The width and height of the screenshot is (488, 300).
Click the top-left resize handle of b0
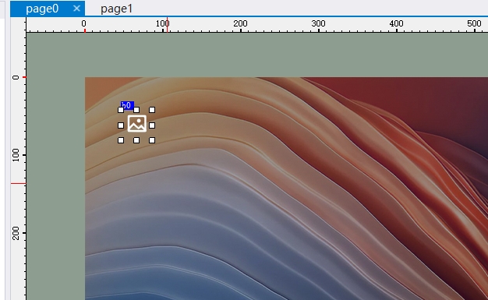pos(121,110)
